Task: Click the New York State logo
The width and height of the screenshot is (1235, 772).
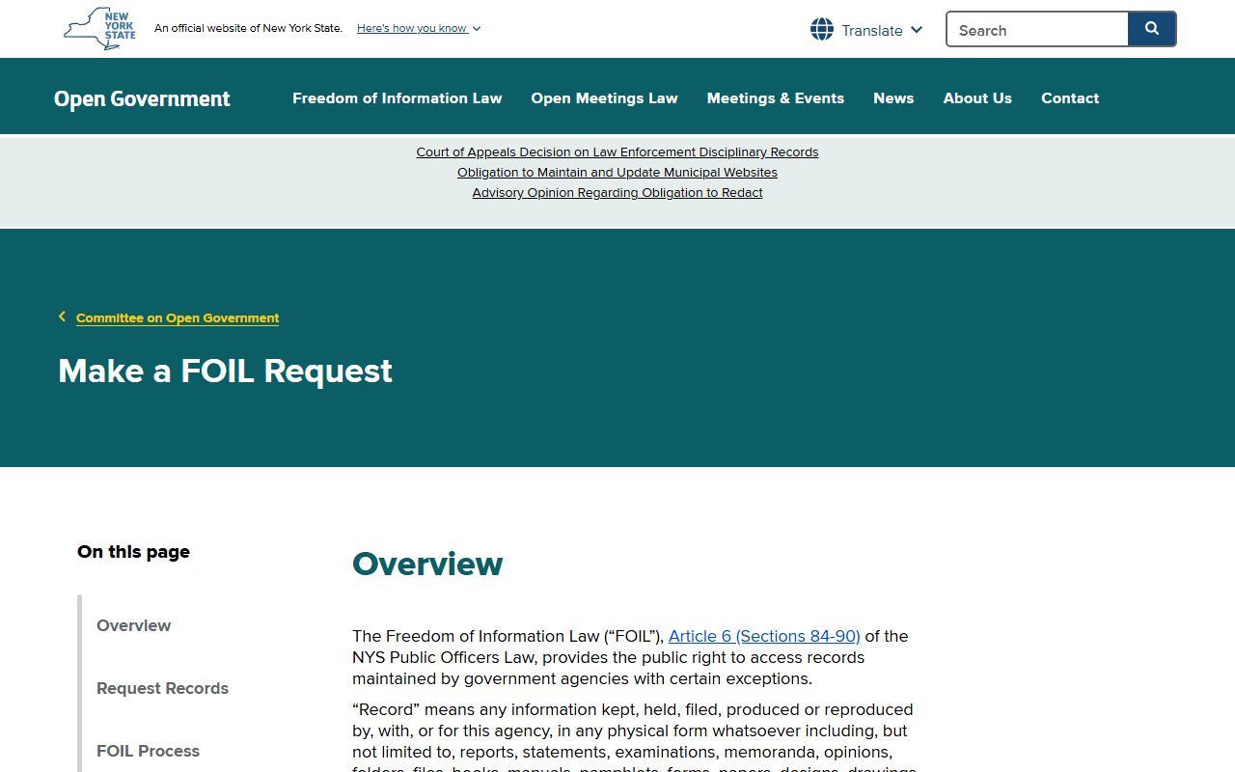Action: 100,29
